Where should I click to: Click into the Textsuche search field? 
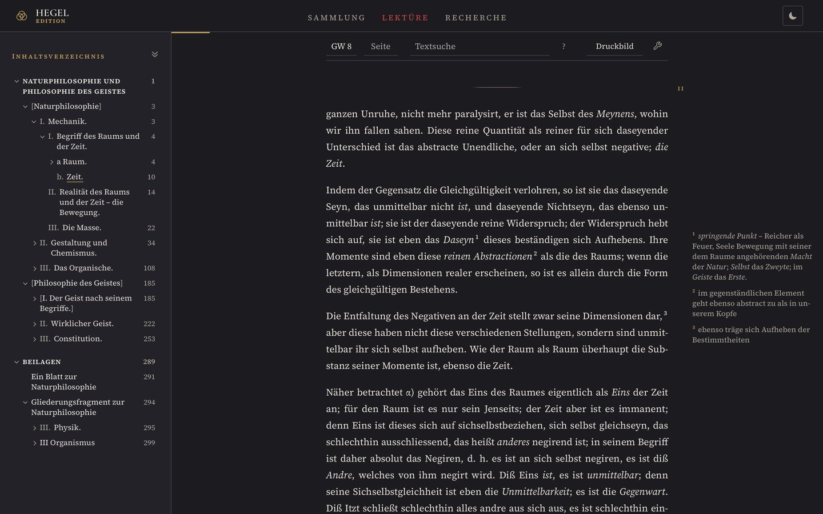tap(479, 46)
